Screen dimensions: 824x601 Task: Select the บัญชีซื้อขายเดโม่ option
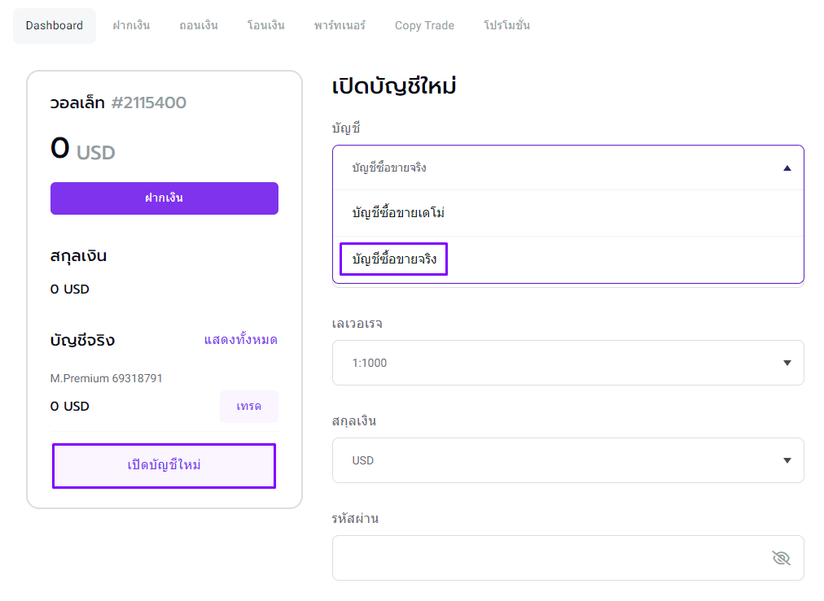point(568,213)
